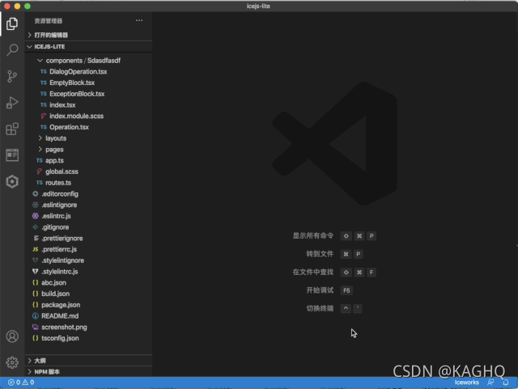Open .eslintignore file
The image size is (518, 389).
[x=88, y=205]
